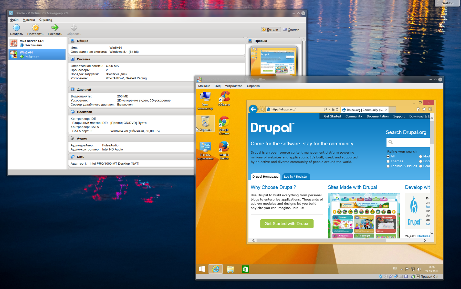Image resolution: width=461 pixels, height=289 pixels.
Task: Open the Windows Store taskbar icon
Action: [245, 269]
